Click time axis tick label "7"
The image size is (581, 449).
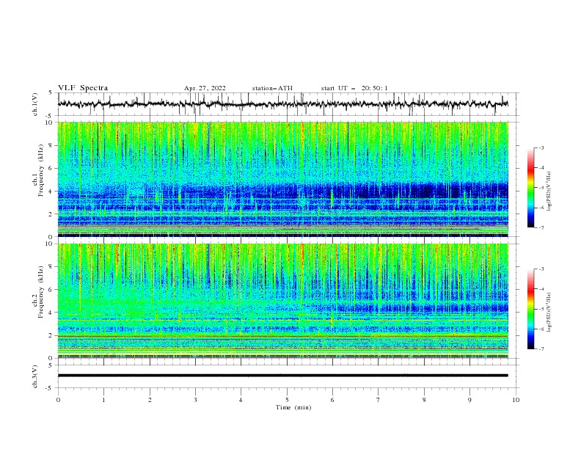pos(379,400)
